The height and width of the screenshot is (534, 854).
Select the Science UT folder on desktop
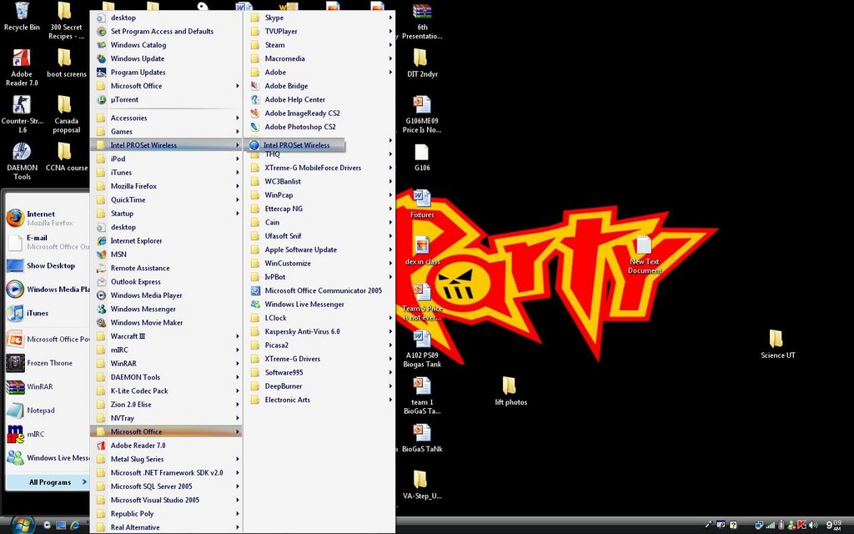pyautogui.click(x=778, y=344)
